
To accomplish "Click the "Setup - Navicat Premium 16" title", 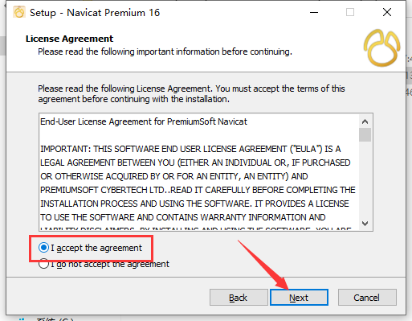I will (95, 13).
